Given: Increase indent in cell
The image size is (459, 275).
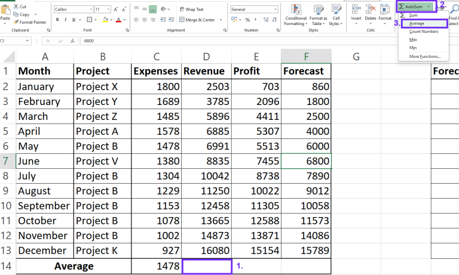Looking at the screenshot, I should click(172, 20).
